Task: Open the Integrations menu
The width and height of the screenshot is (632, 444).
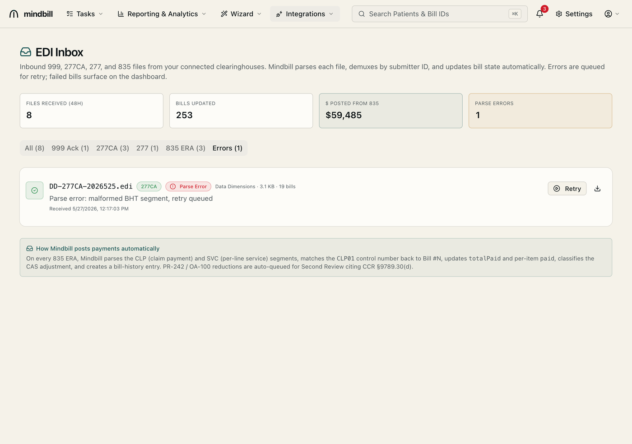Action: point(305,14)
